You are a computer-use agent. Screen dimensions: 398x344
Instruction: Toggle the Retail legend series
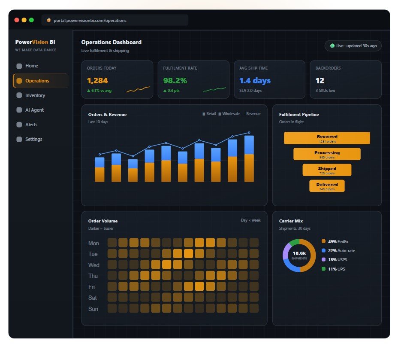click(x=209, y=114)
